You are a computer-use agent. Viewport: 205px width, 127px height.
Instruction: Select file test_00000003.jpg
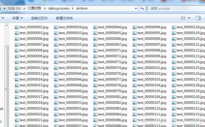click(32, 33)
